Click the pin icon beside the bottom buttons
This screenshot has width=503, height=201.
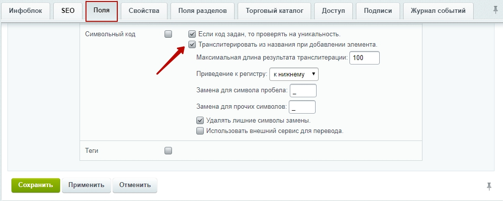click(x=489, y=186)
